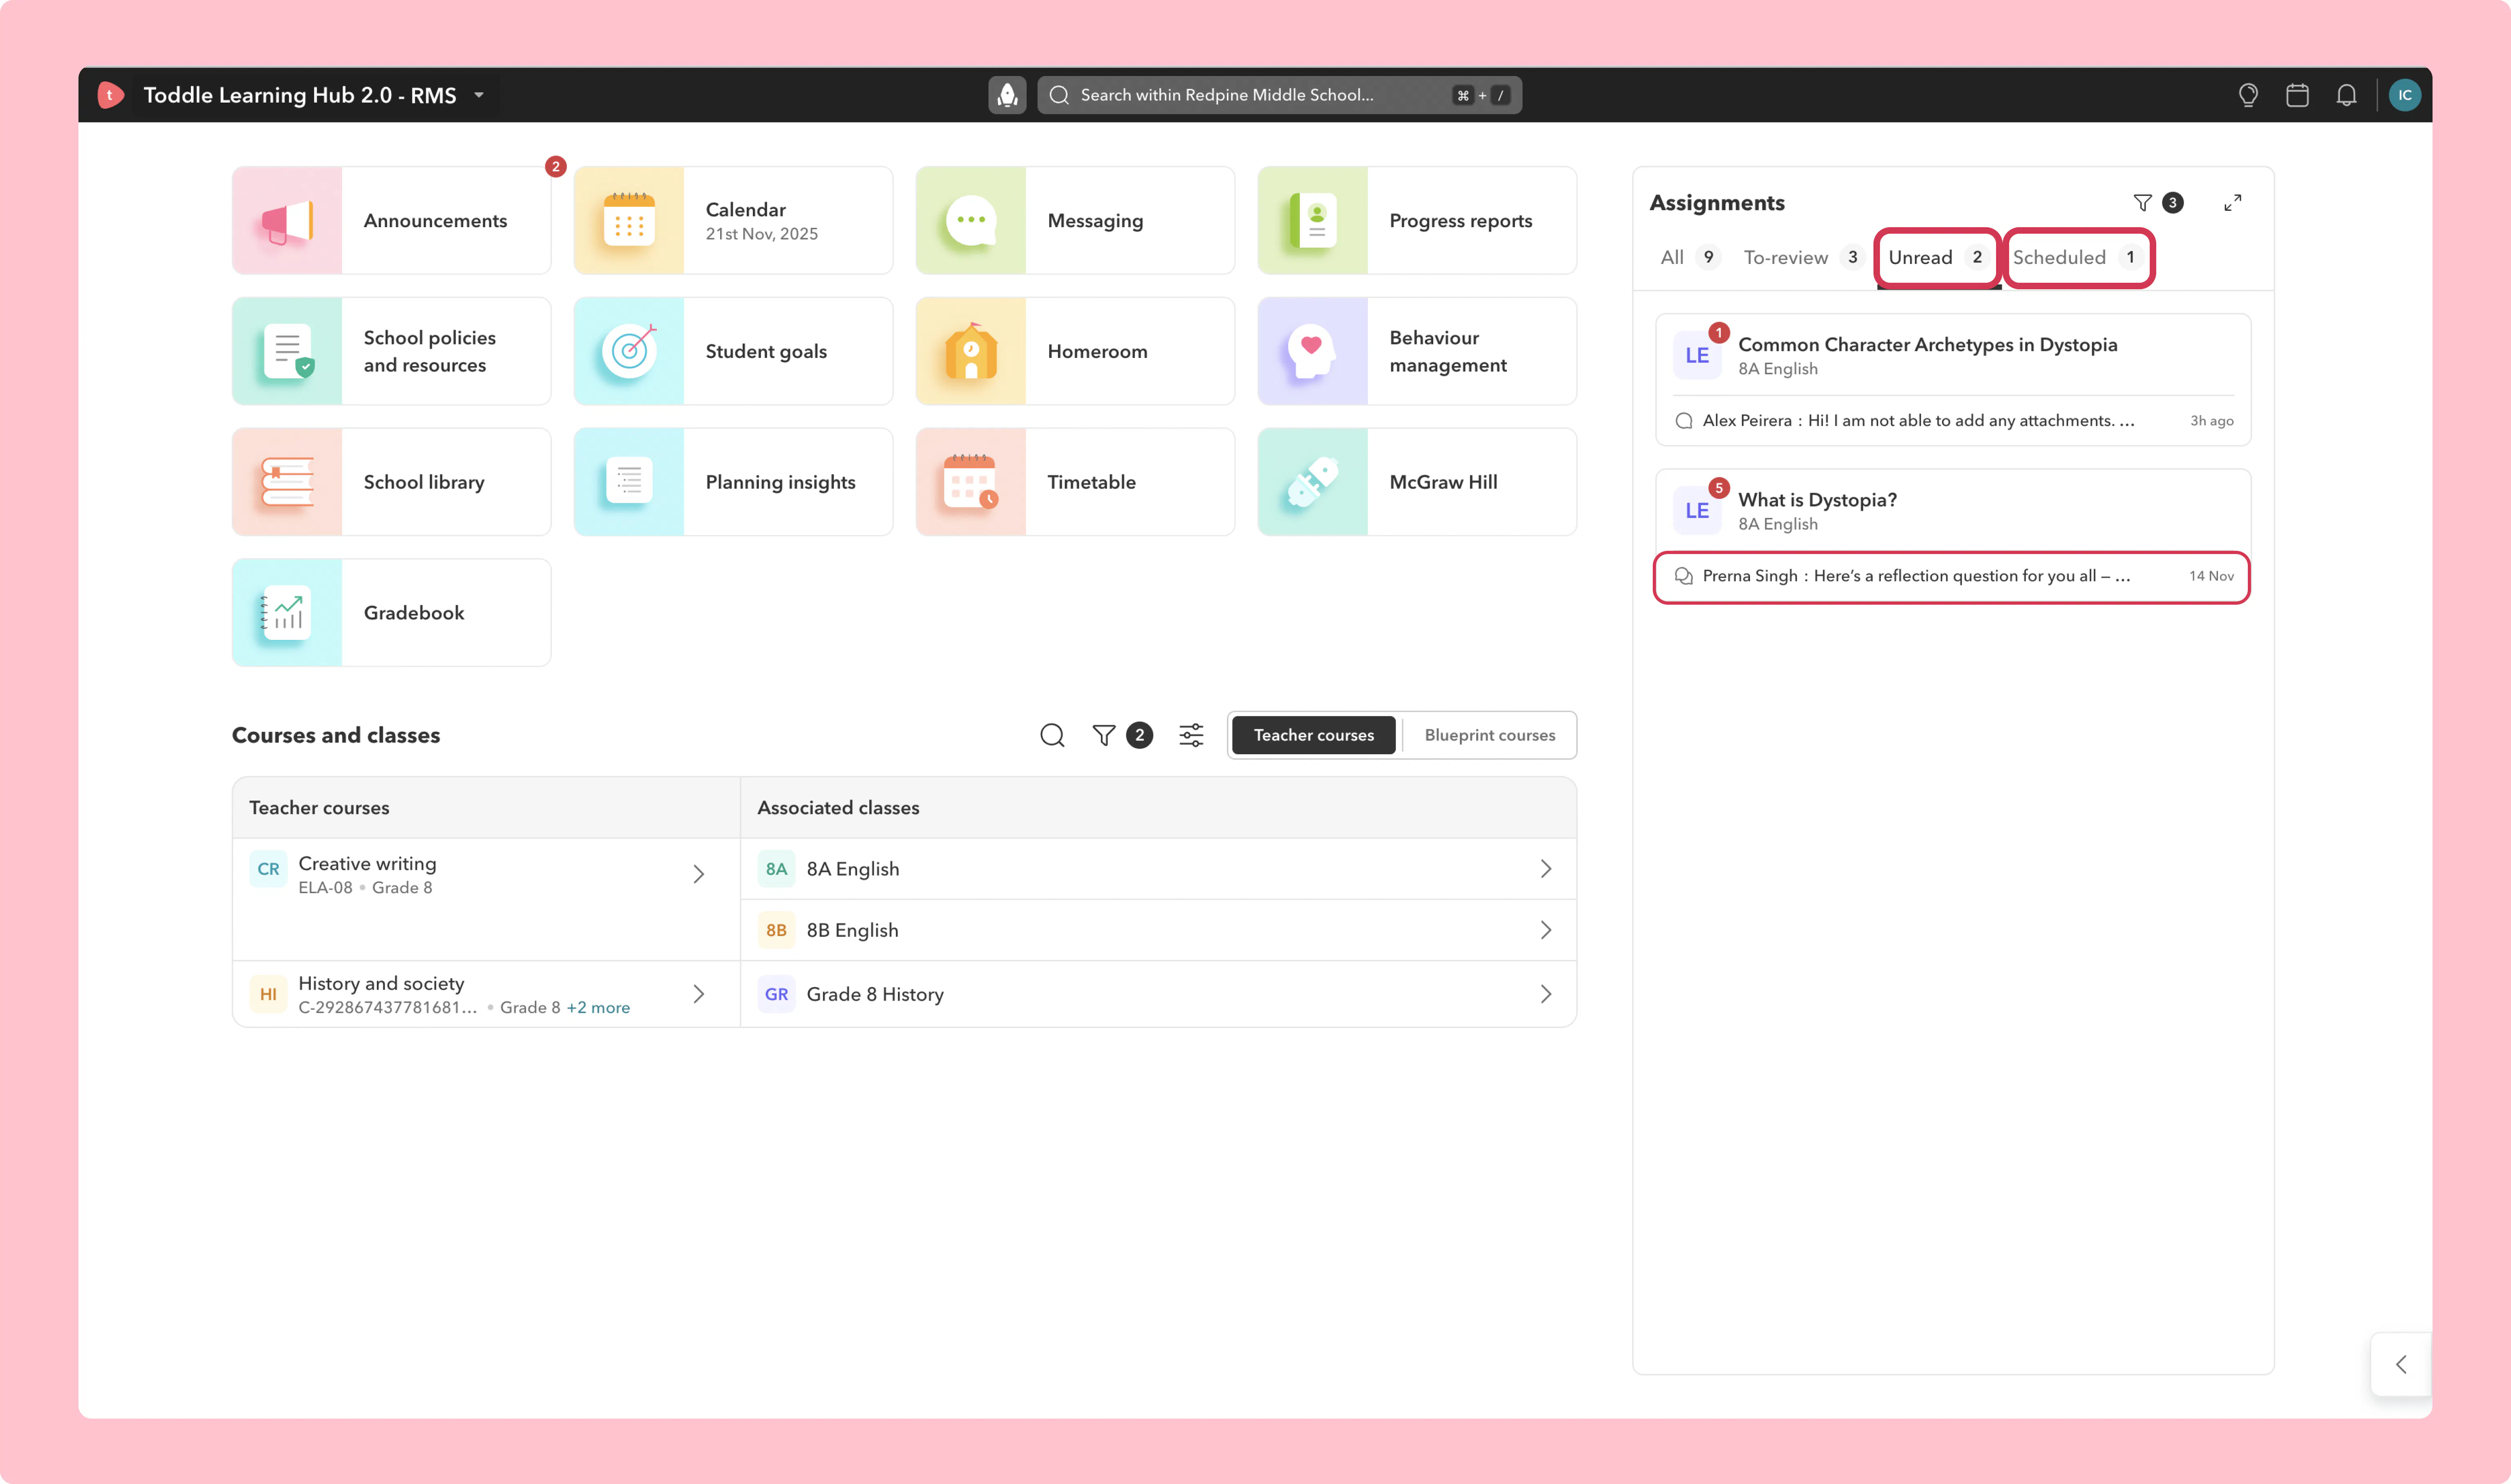Viewport: 2511px width, 1484px height.
Task: Open Common Character Archetypes in Dystopia assignment
Action: 1927,345
